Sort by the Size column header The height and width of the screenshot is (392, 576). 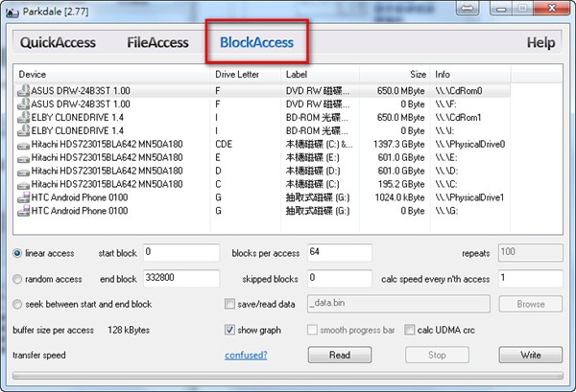coord(395,75)
